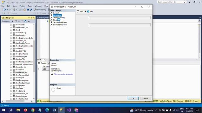This screenshot has width=202, height=113.
Task: Click the result cell with 405
Action: 46,69
